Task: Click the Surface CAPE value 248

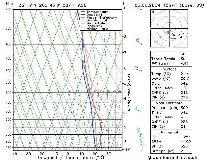Action: 184,93
